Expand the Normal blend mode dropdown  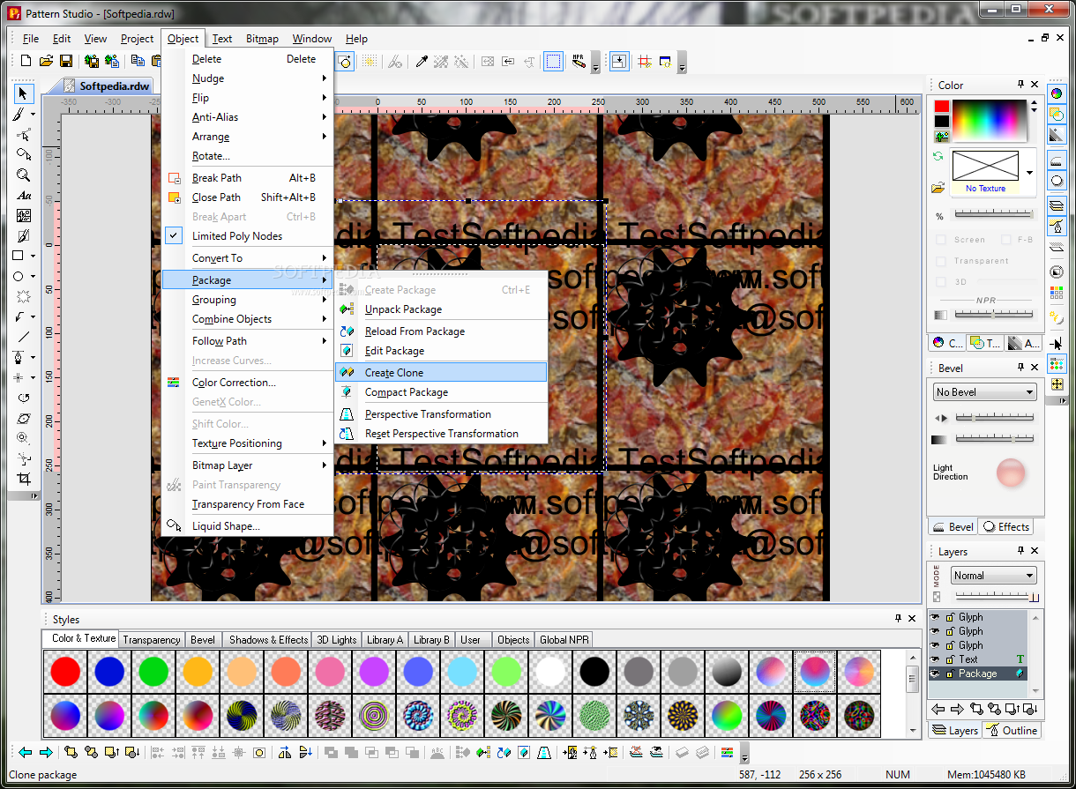click(x=993, y=576)
